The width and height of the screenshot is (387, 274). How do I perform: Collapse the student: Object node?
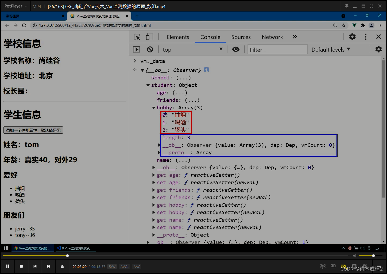[x=148, y=85]
